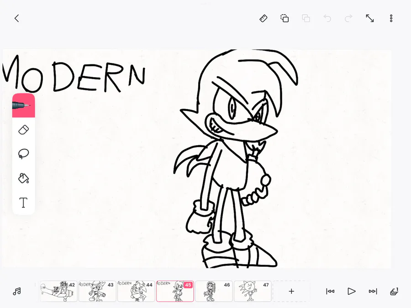411x308 pixels.
Task: Select the Lasso selection tool
Action: pos(24,154)
